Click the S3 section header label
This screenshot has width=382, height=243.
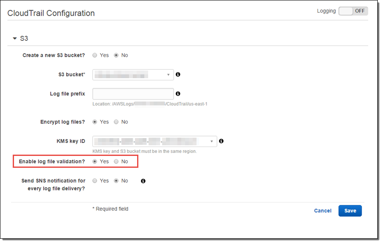[x=24, y=38]
